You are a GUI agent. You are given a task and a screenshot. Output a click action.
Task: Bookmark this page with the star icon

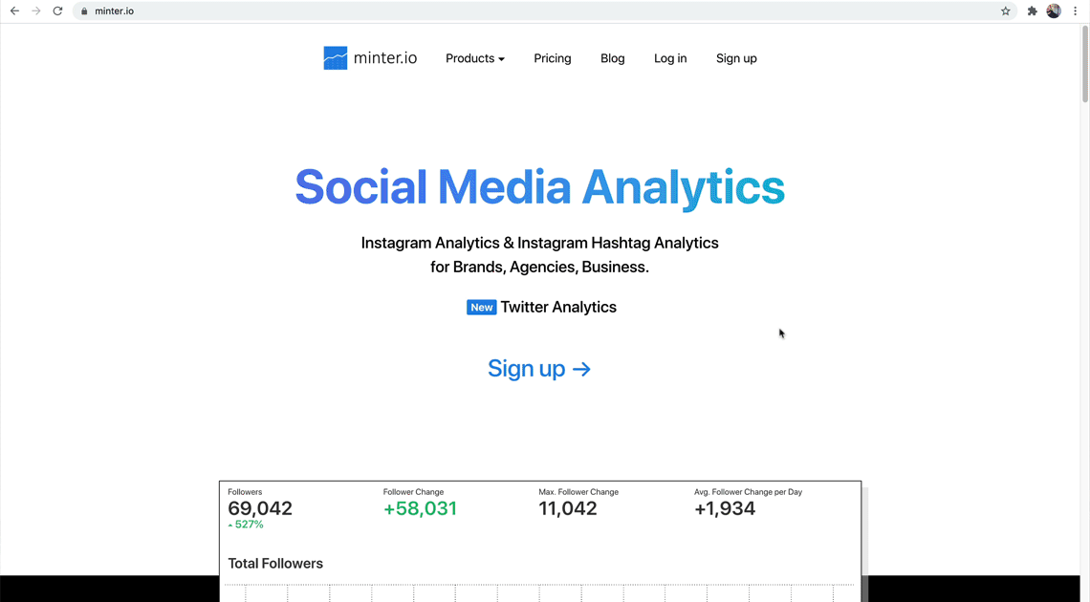[x=1006, y=11]
